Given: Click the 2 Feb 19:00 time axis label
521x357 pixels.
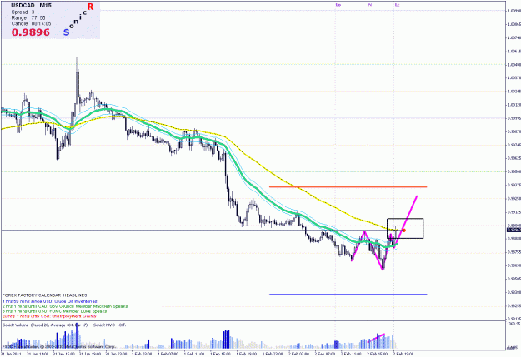Looking at the screenshot, I should coord(404,354).
